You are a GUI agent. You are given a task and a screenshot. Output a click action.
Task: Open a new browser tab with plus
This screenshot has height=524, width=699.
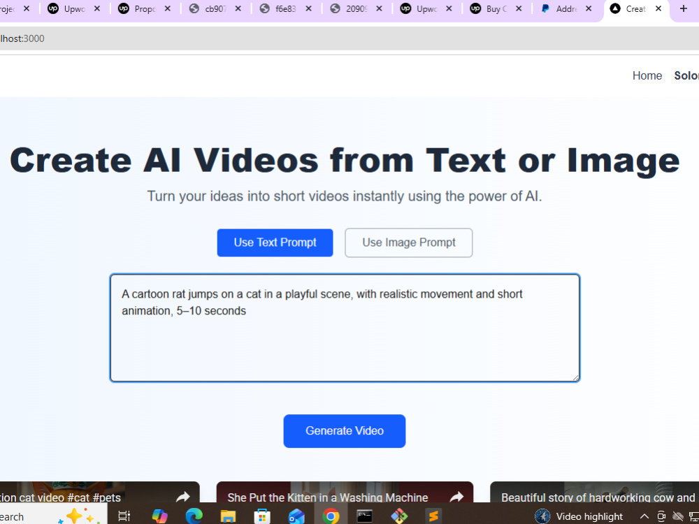pyautogui.click(x=684, y=8)
